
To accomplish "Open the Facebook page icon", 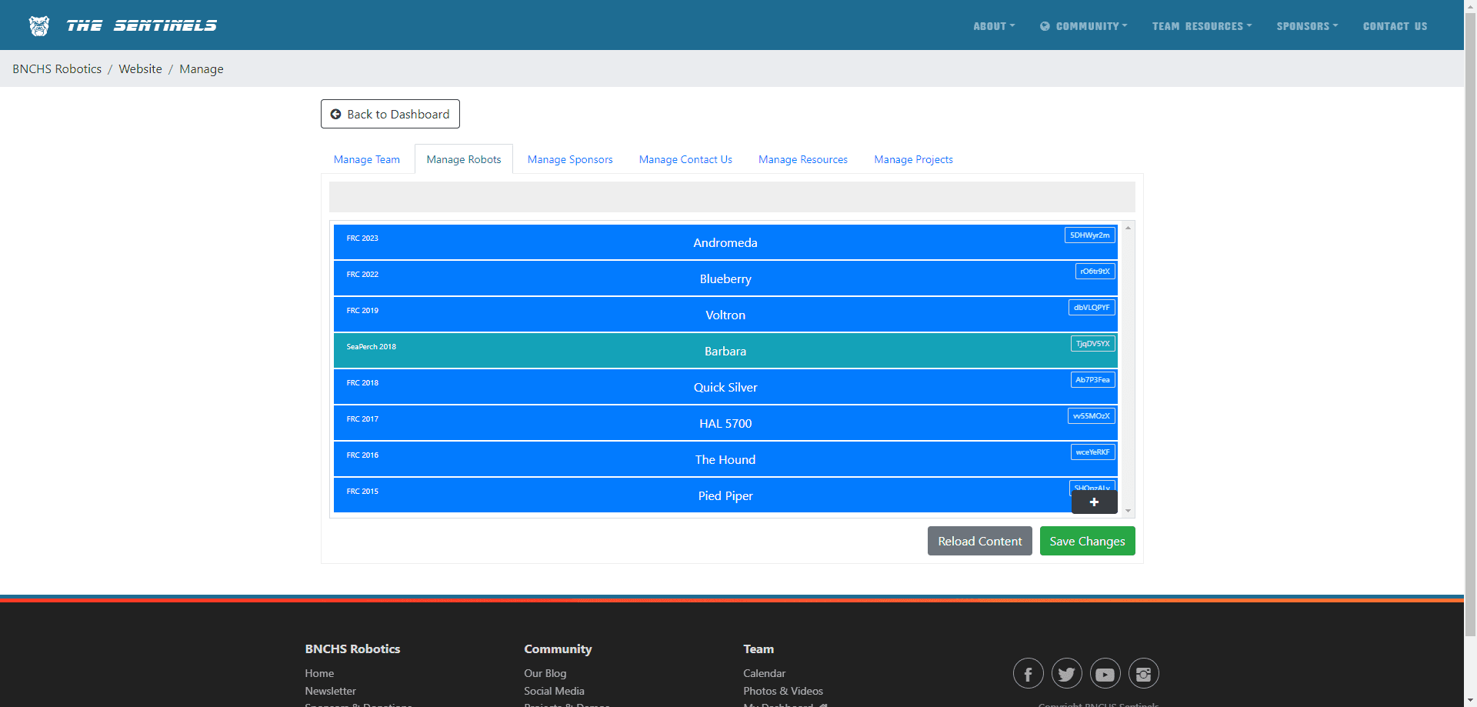I will click(x=1028, y=672).
